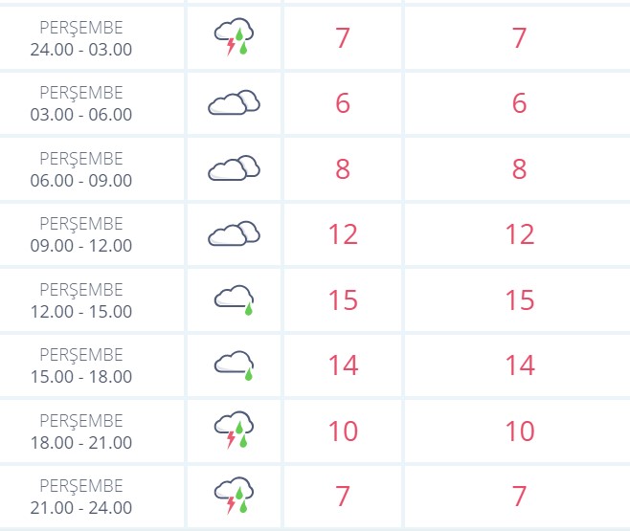
Task: Click second-column temperature 6 in 03.00 - 06.00 row
Action: pos(519,103)
